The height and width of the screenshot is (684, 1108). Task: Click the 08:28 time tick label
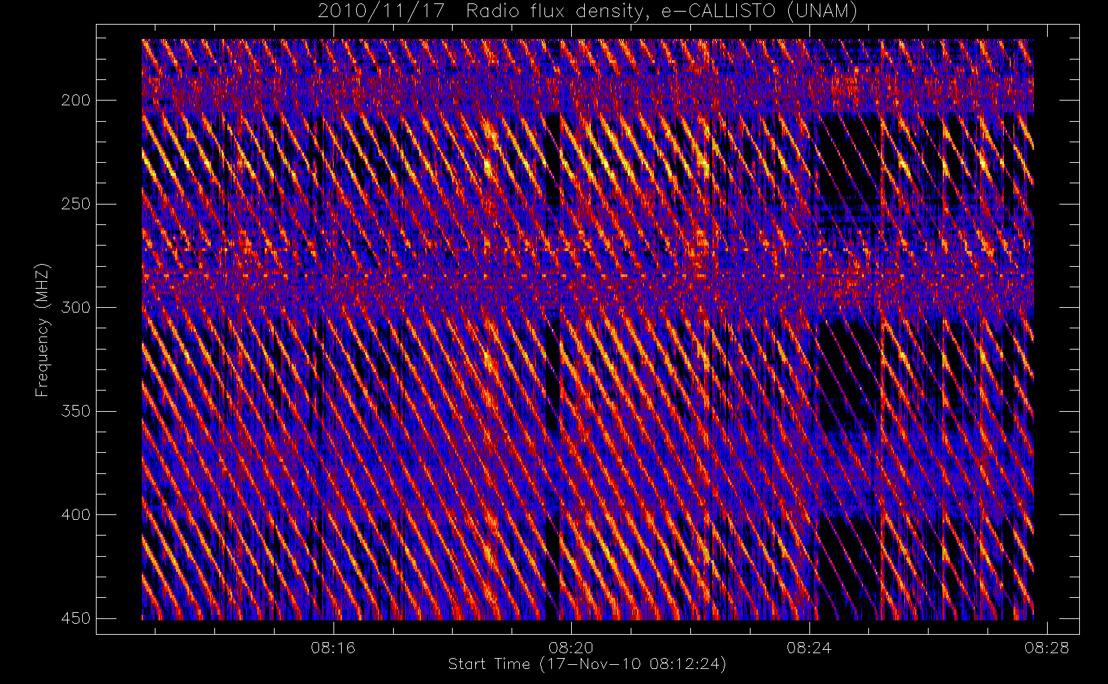[x=1046, y=647]
